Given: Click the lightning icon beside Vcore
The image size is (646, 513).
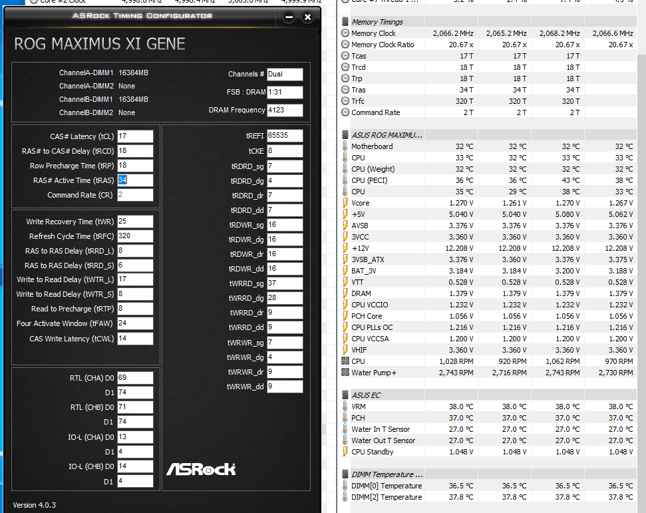Looking at the screenshot, I should pos(345,203).
